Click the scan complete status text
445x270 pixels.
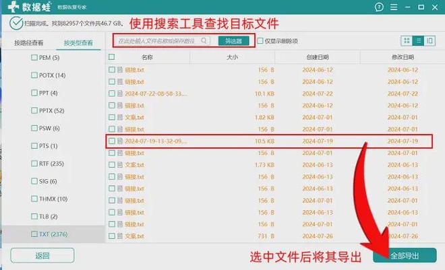[x=73, y=24]
